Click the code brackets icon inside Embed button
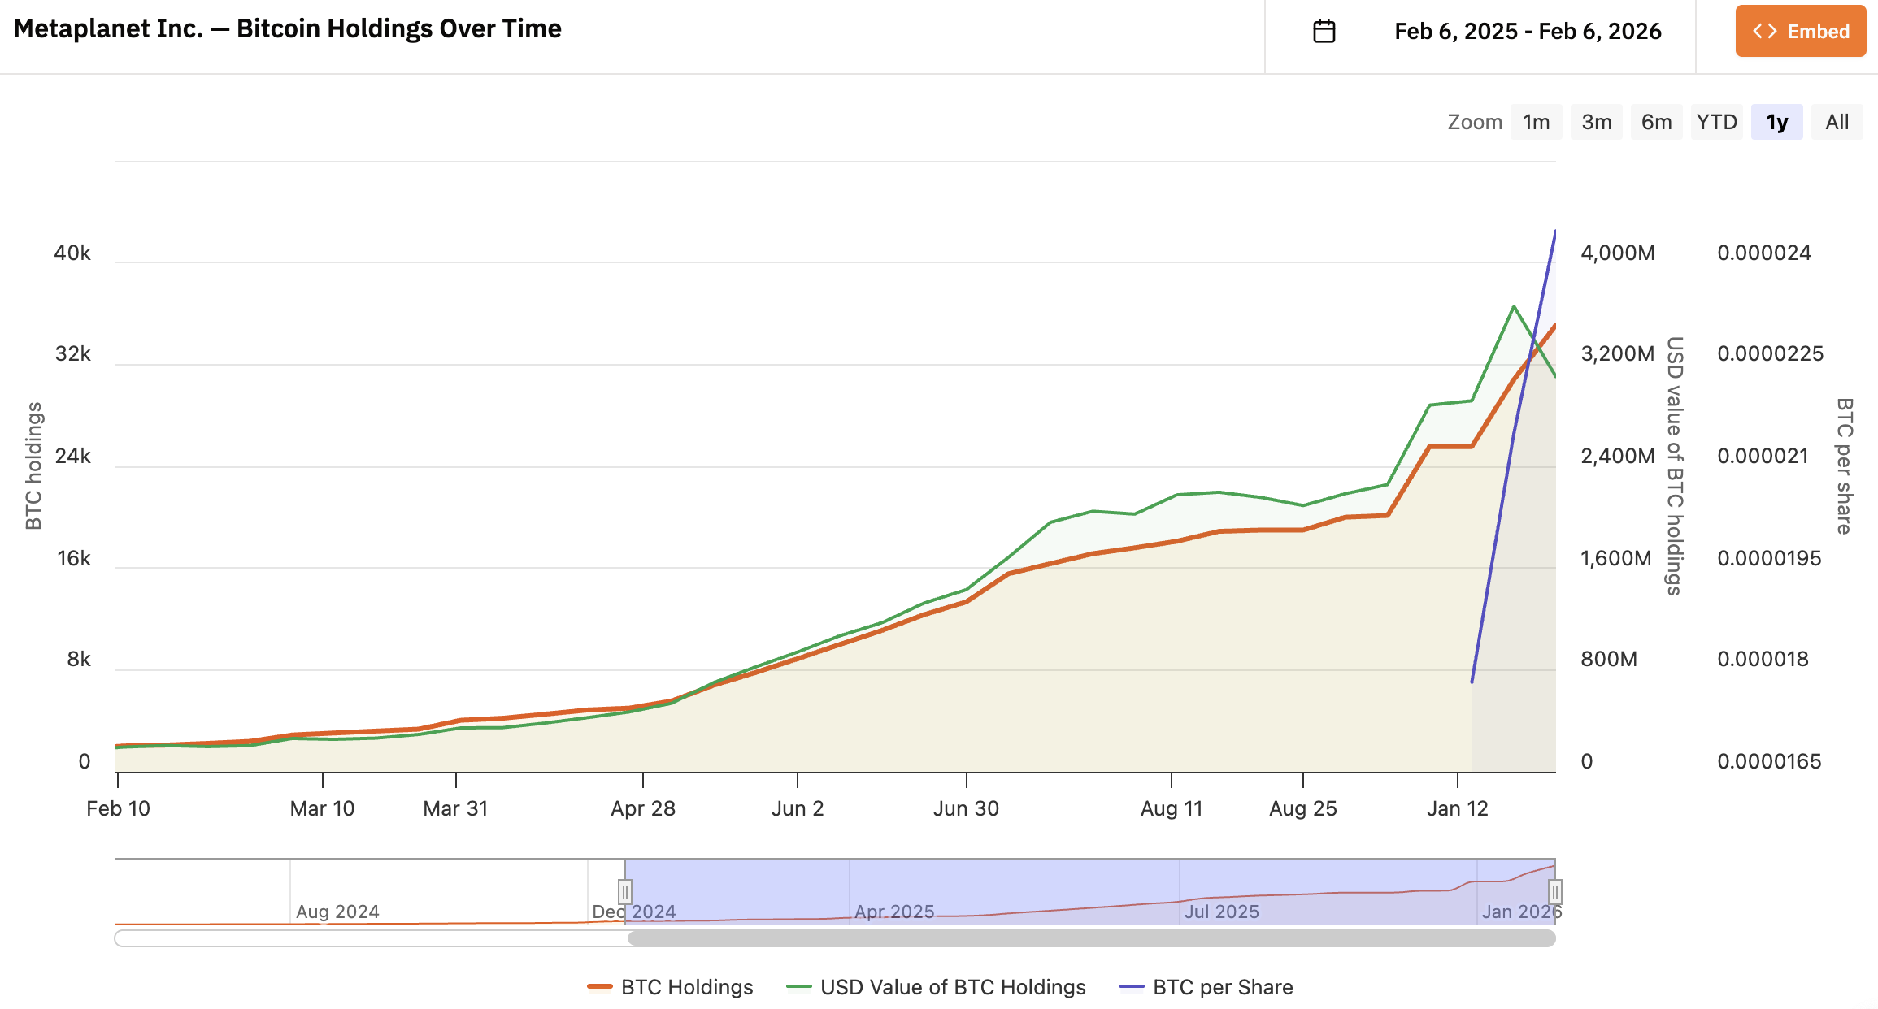Viewport: 1878px width, 1009px height. tap(1767, 31)
